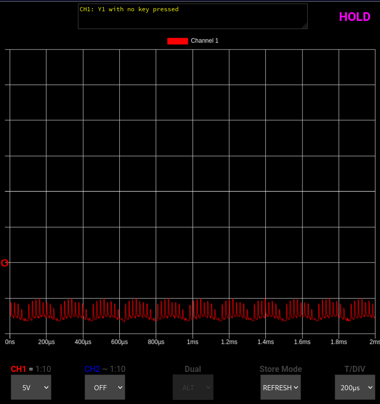380x404 pixels.
Task: Open the T/DIV dropdown showing 200µs
Action: (355, 387)
